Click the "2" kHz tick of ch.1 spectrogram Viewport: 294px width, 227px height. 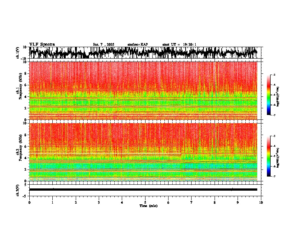pos(26,108)
